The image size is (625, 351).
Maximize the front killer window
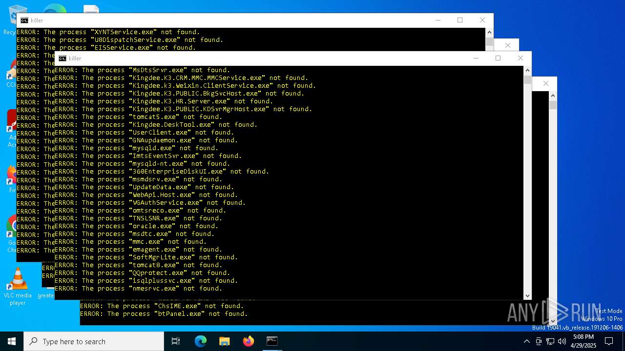point(498,58)
